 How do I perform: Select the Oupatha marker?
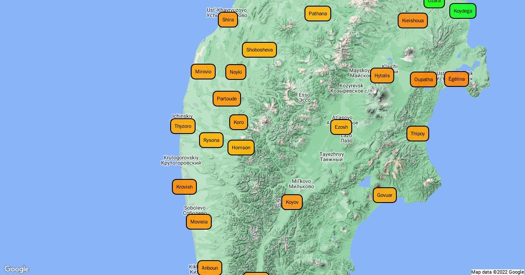pos(423,79)
